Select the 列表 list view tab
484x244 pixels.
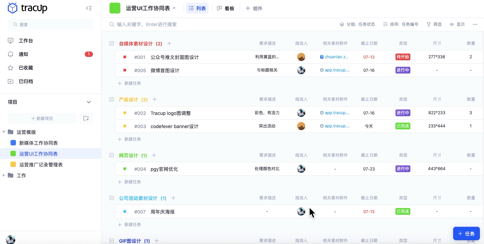click(x=197, y=8)
